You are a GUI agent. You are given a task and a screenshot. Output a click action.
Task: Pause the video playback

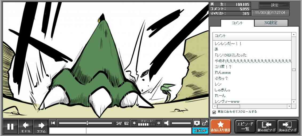pos(10,126)
